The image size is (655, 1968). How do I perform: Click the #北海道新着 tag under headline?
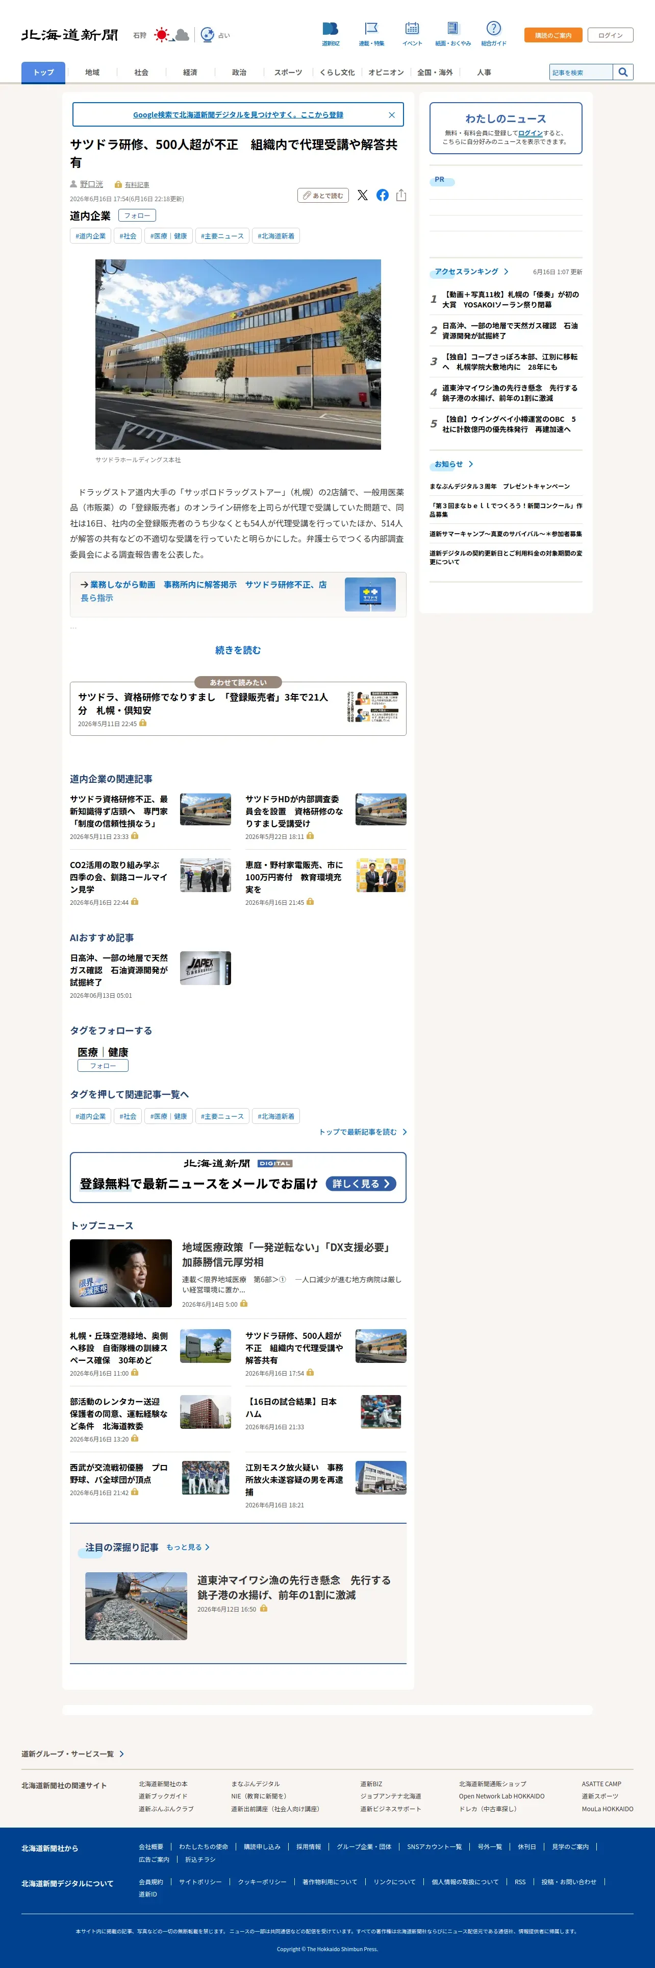coord(276,236)
